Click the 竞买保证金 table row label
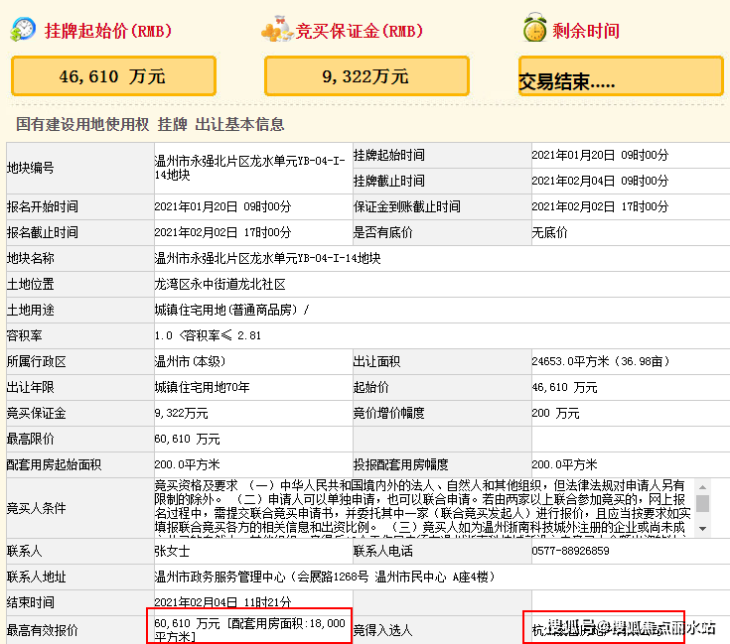 [37, 414]
